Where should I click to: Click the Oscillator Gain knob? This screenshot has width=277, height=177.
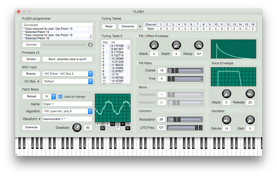click(x=250, y=120)
